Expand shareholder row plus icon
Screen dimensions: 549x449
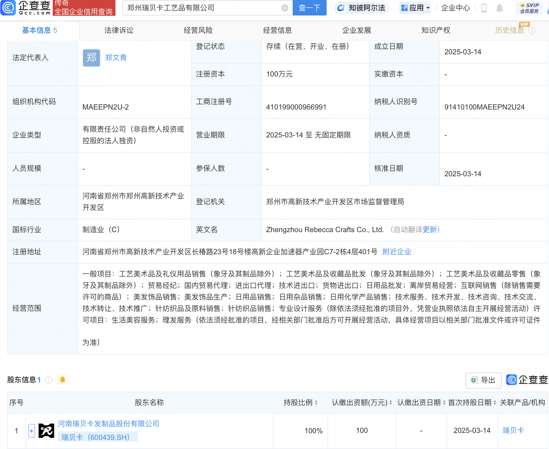coord(32,431)
